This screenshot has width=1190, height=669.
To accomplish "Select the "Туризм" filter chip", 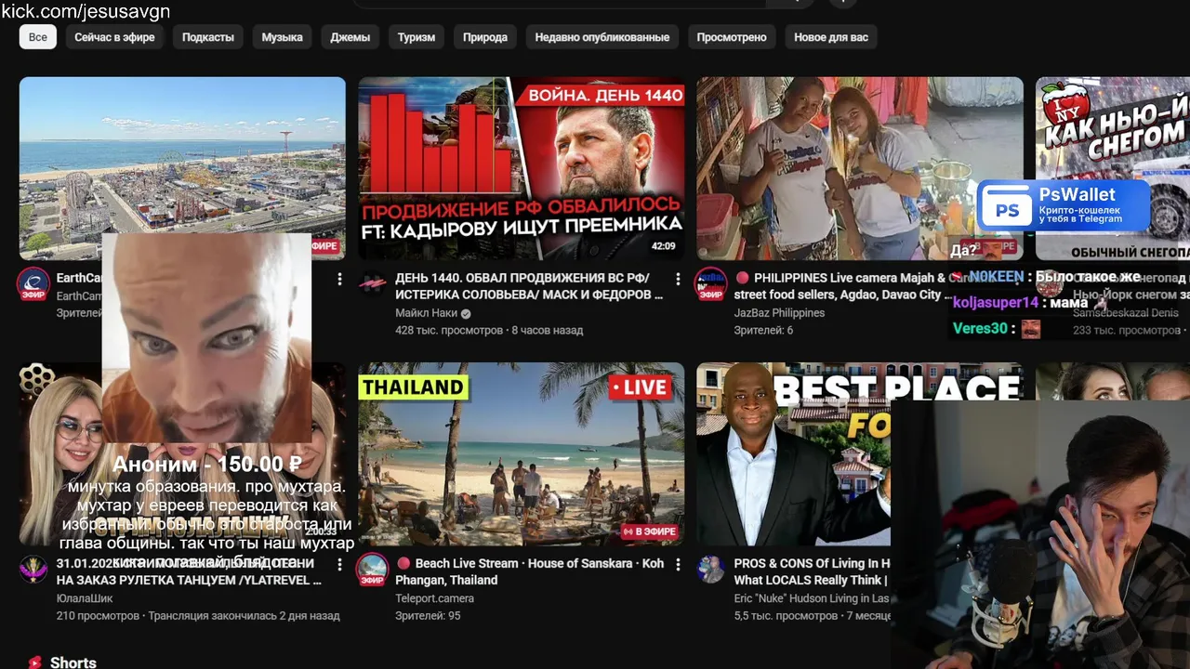I will click(x=416, y=37).
